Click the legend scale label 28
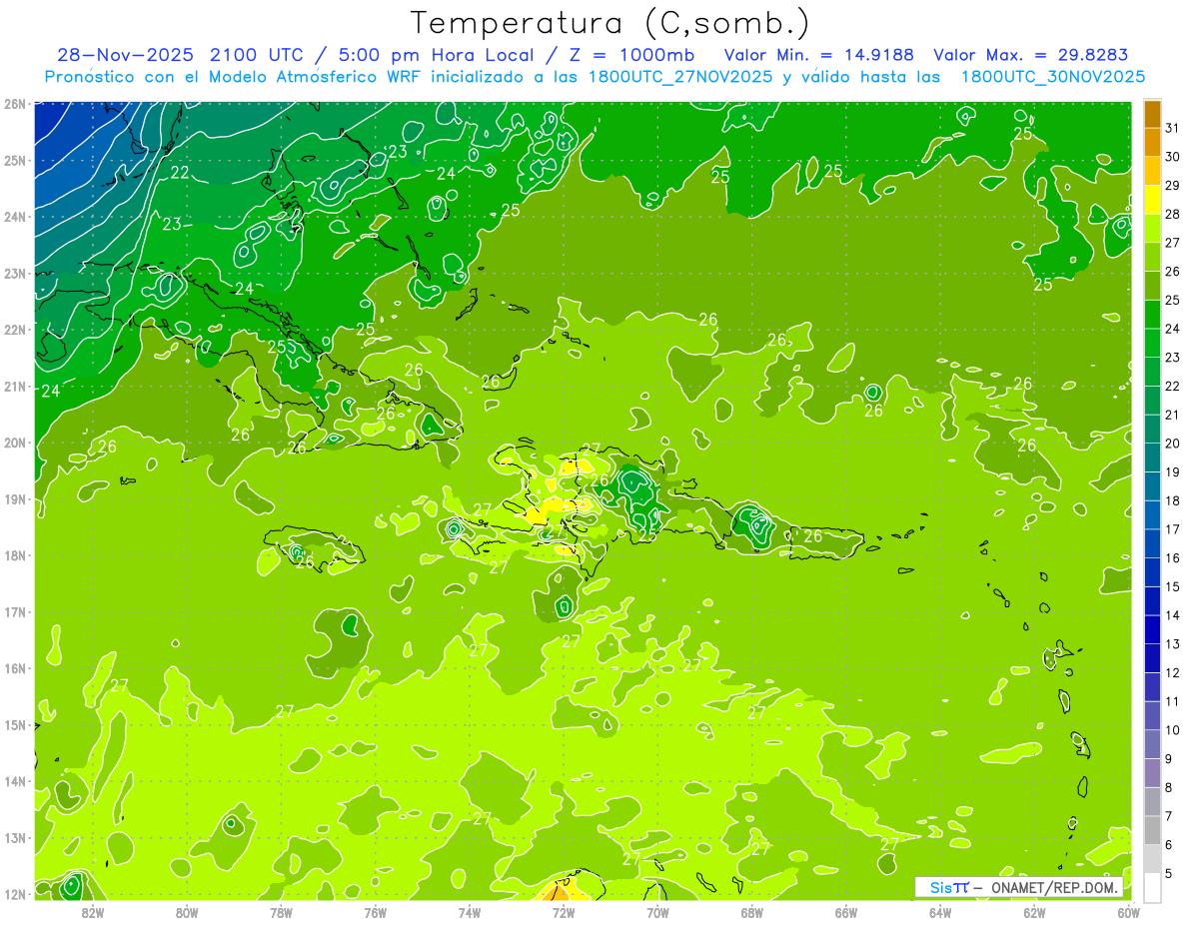 [1173, 214]
